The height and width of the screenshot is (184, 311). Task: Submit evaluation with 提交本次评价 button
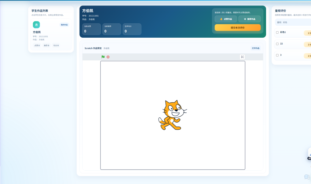coord(238,28)
